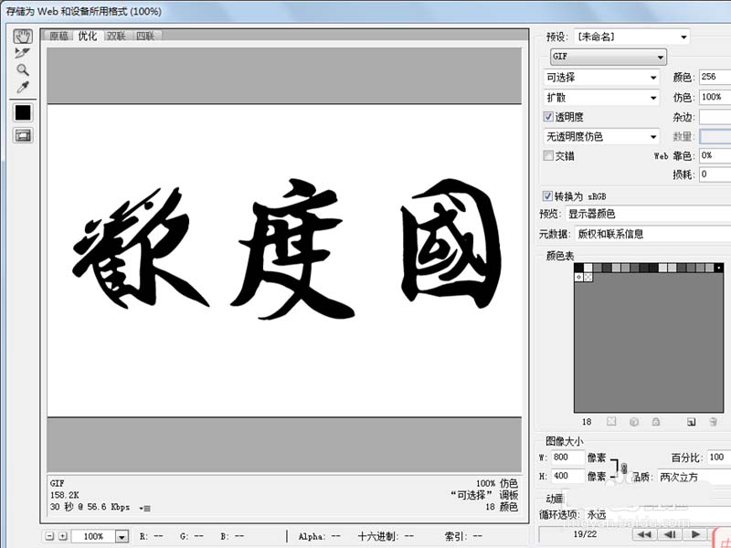
Task: Enable the 交错 checkbox
Action: [548, 155]
